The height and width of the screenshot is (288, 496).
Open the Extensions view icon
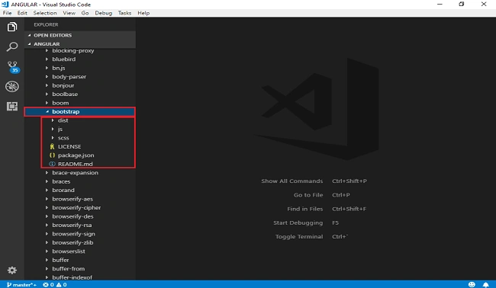(x=12, y=106)
